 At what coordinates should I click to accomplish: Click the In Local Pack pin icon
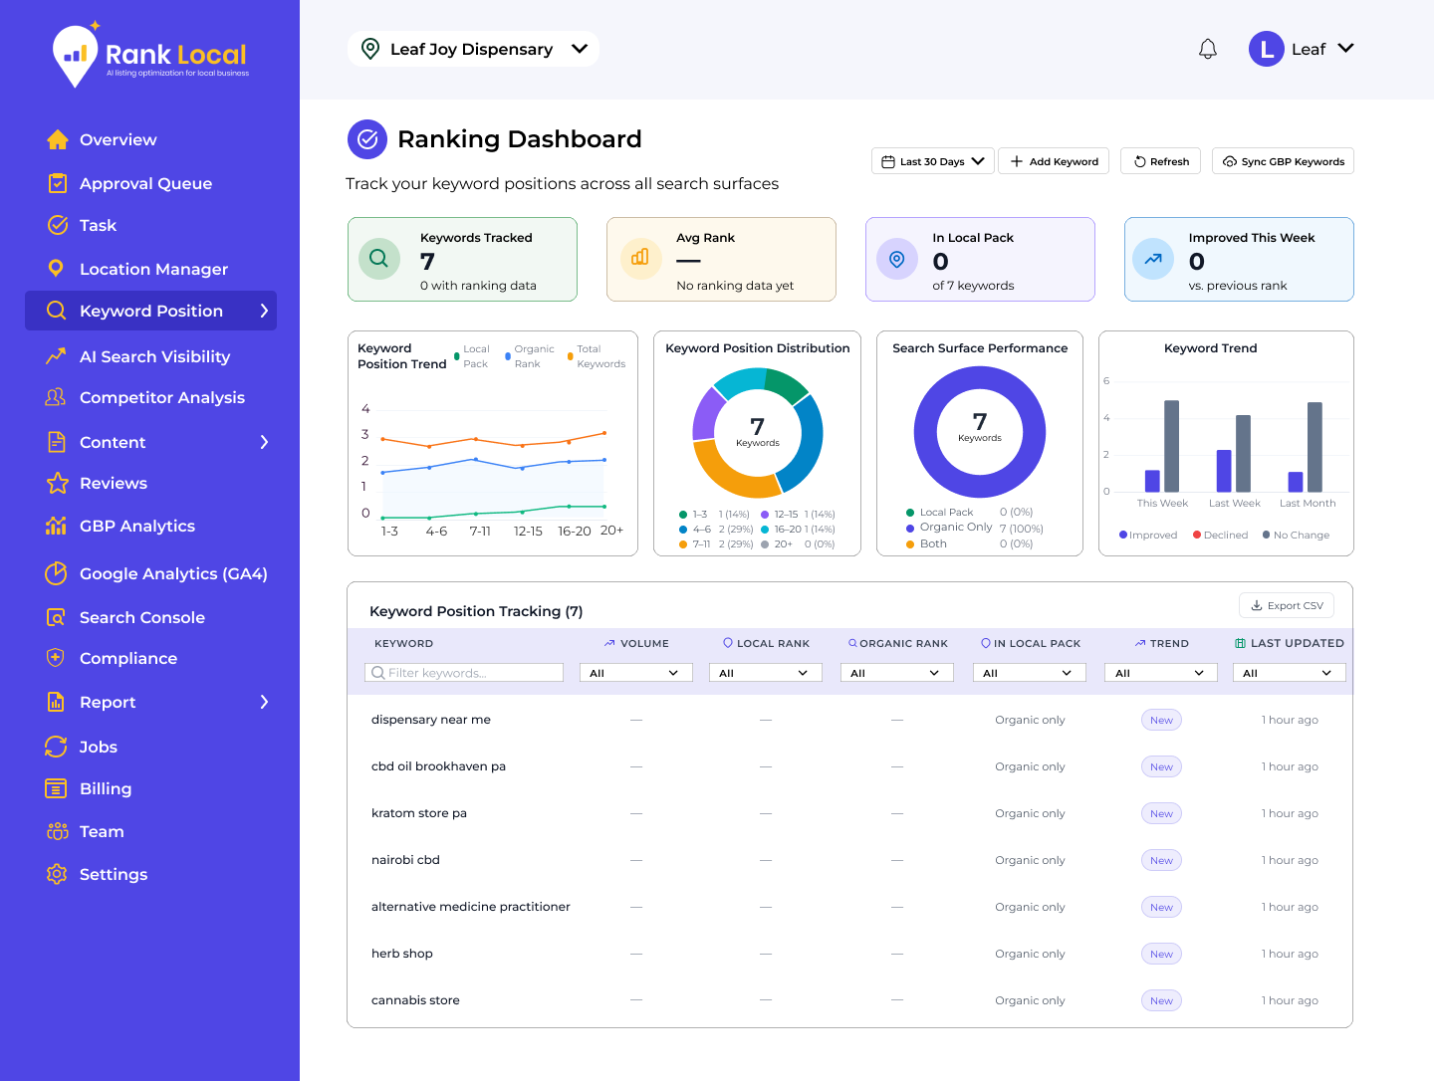click(x=897, y=259)
